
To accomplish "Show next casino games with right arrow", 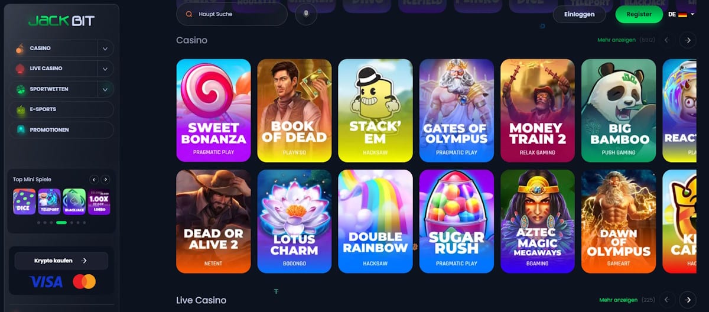I will (688, 40).
